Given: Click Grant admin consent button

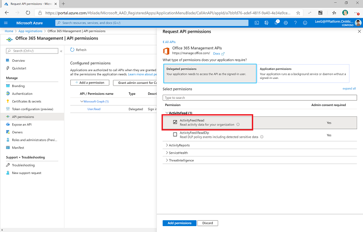Looking at the screenshot, I should click(135, 83).
